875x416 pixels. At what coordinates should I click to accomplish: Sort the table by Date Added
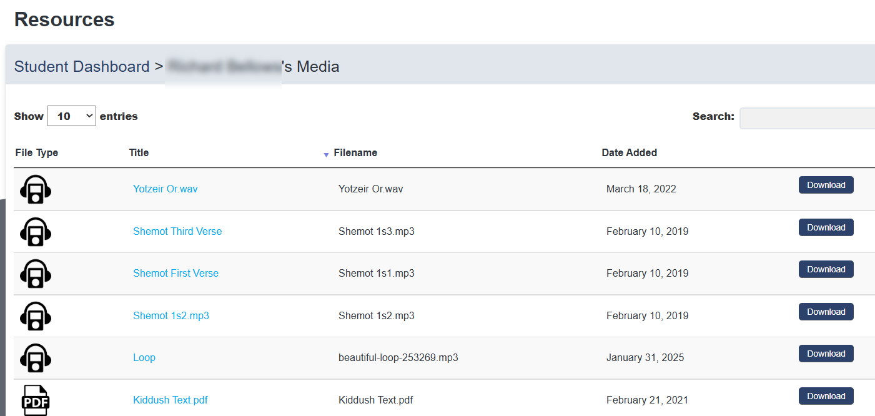(629, 152)
